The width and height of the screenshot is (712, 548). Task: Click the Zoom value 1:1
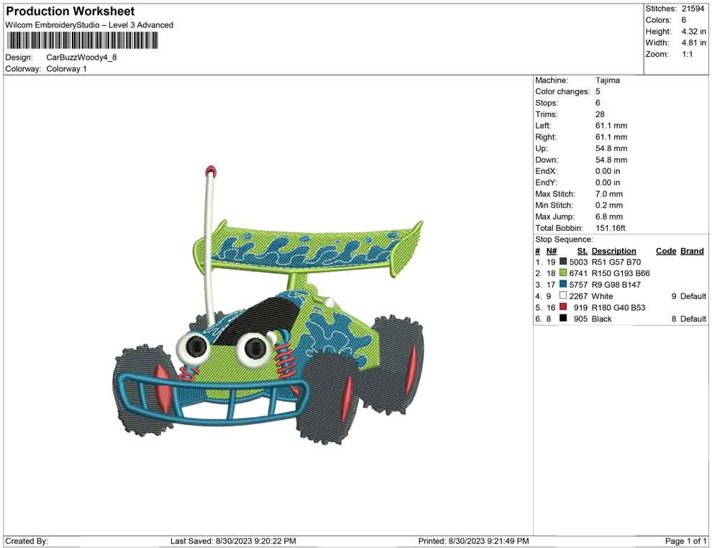click(688, 54)
